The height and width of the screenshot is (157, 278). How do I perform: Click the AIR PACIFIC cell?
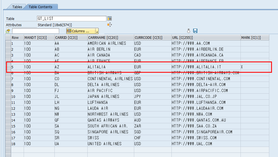[111, 91]
